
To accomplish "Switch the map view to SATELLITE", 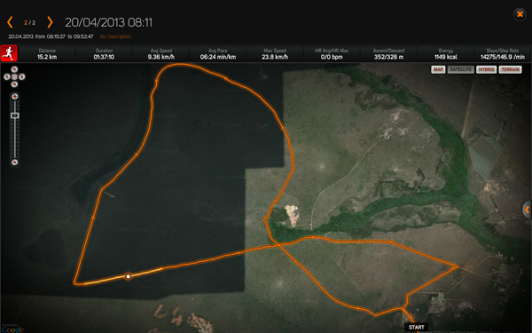I will [461, 69].
